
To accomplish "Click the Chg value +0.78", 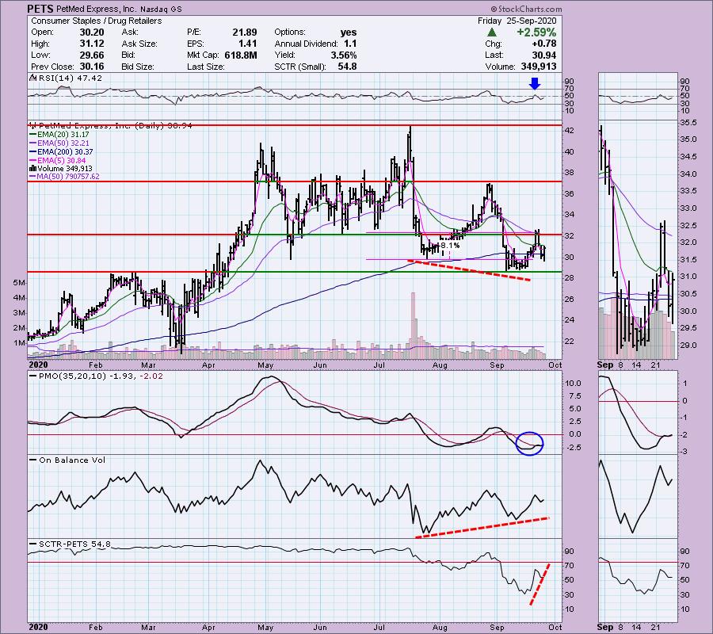I will 543,44.
